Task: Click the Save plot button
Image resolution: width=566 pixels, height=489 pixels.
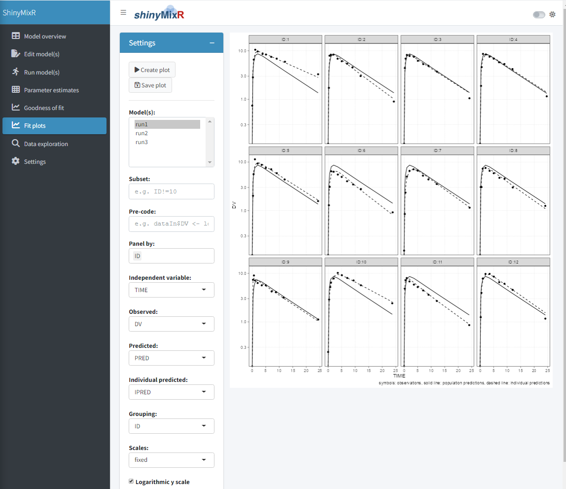Action: [150, 85]
